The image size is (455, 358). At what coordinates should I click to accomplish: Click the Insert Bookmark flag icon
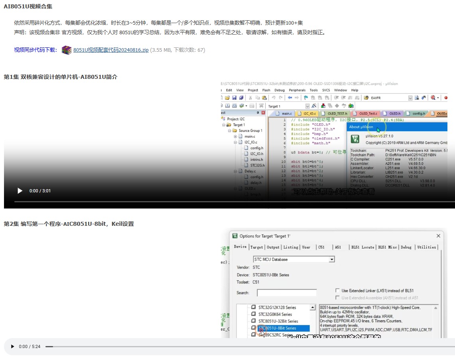click(x=306, y=98)
